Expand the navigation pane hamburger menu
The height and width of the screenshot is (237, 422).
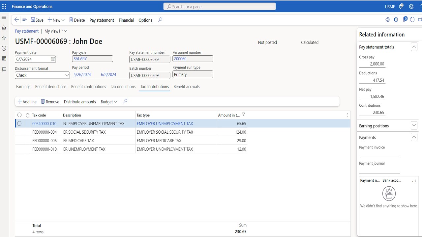point(4,17)
